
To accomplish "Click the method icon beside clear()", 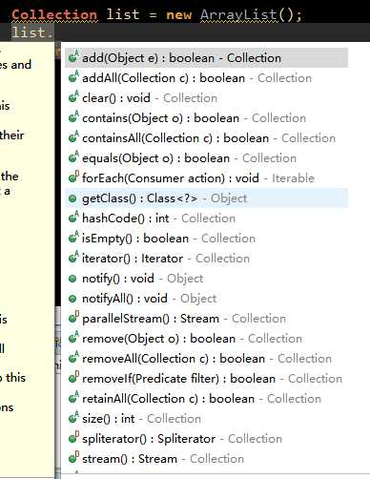I will tap(73, 96).
